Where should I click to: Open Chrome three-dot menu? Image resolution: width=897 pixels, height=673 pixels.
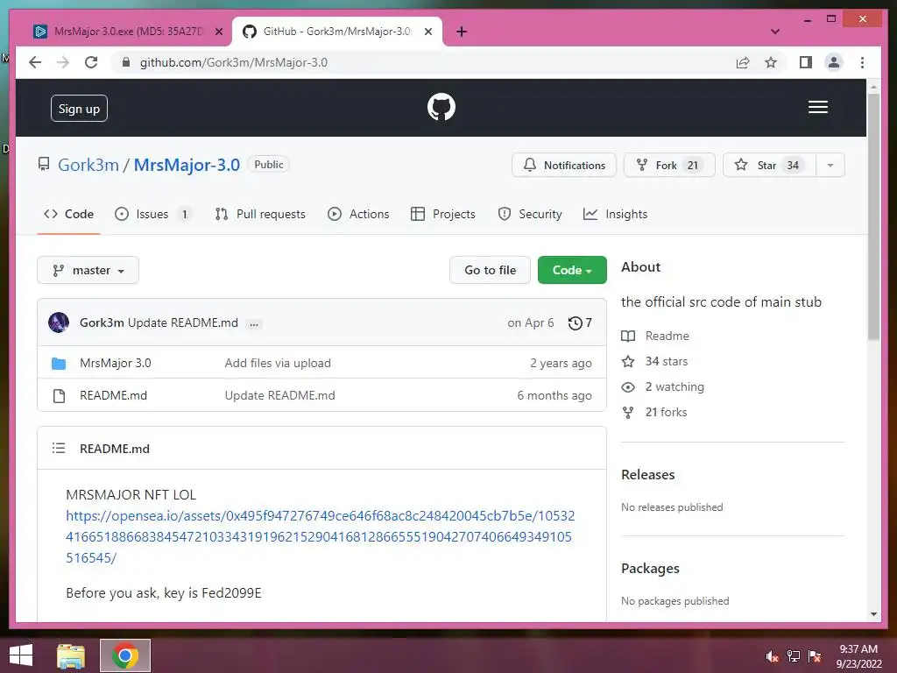coord(862,62)
